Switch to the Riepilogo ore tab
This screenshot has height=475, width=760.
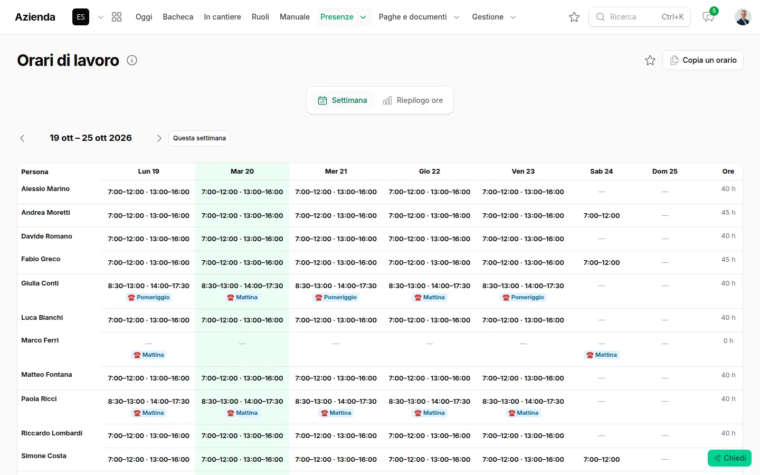(413, 100)
